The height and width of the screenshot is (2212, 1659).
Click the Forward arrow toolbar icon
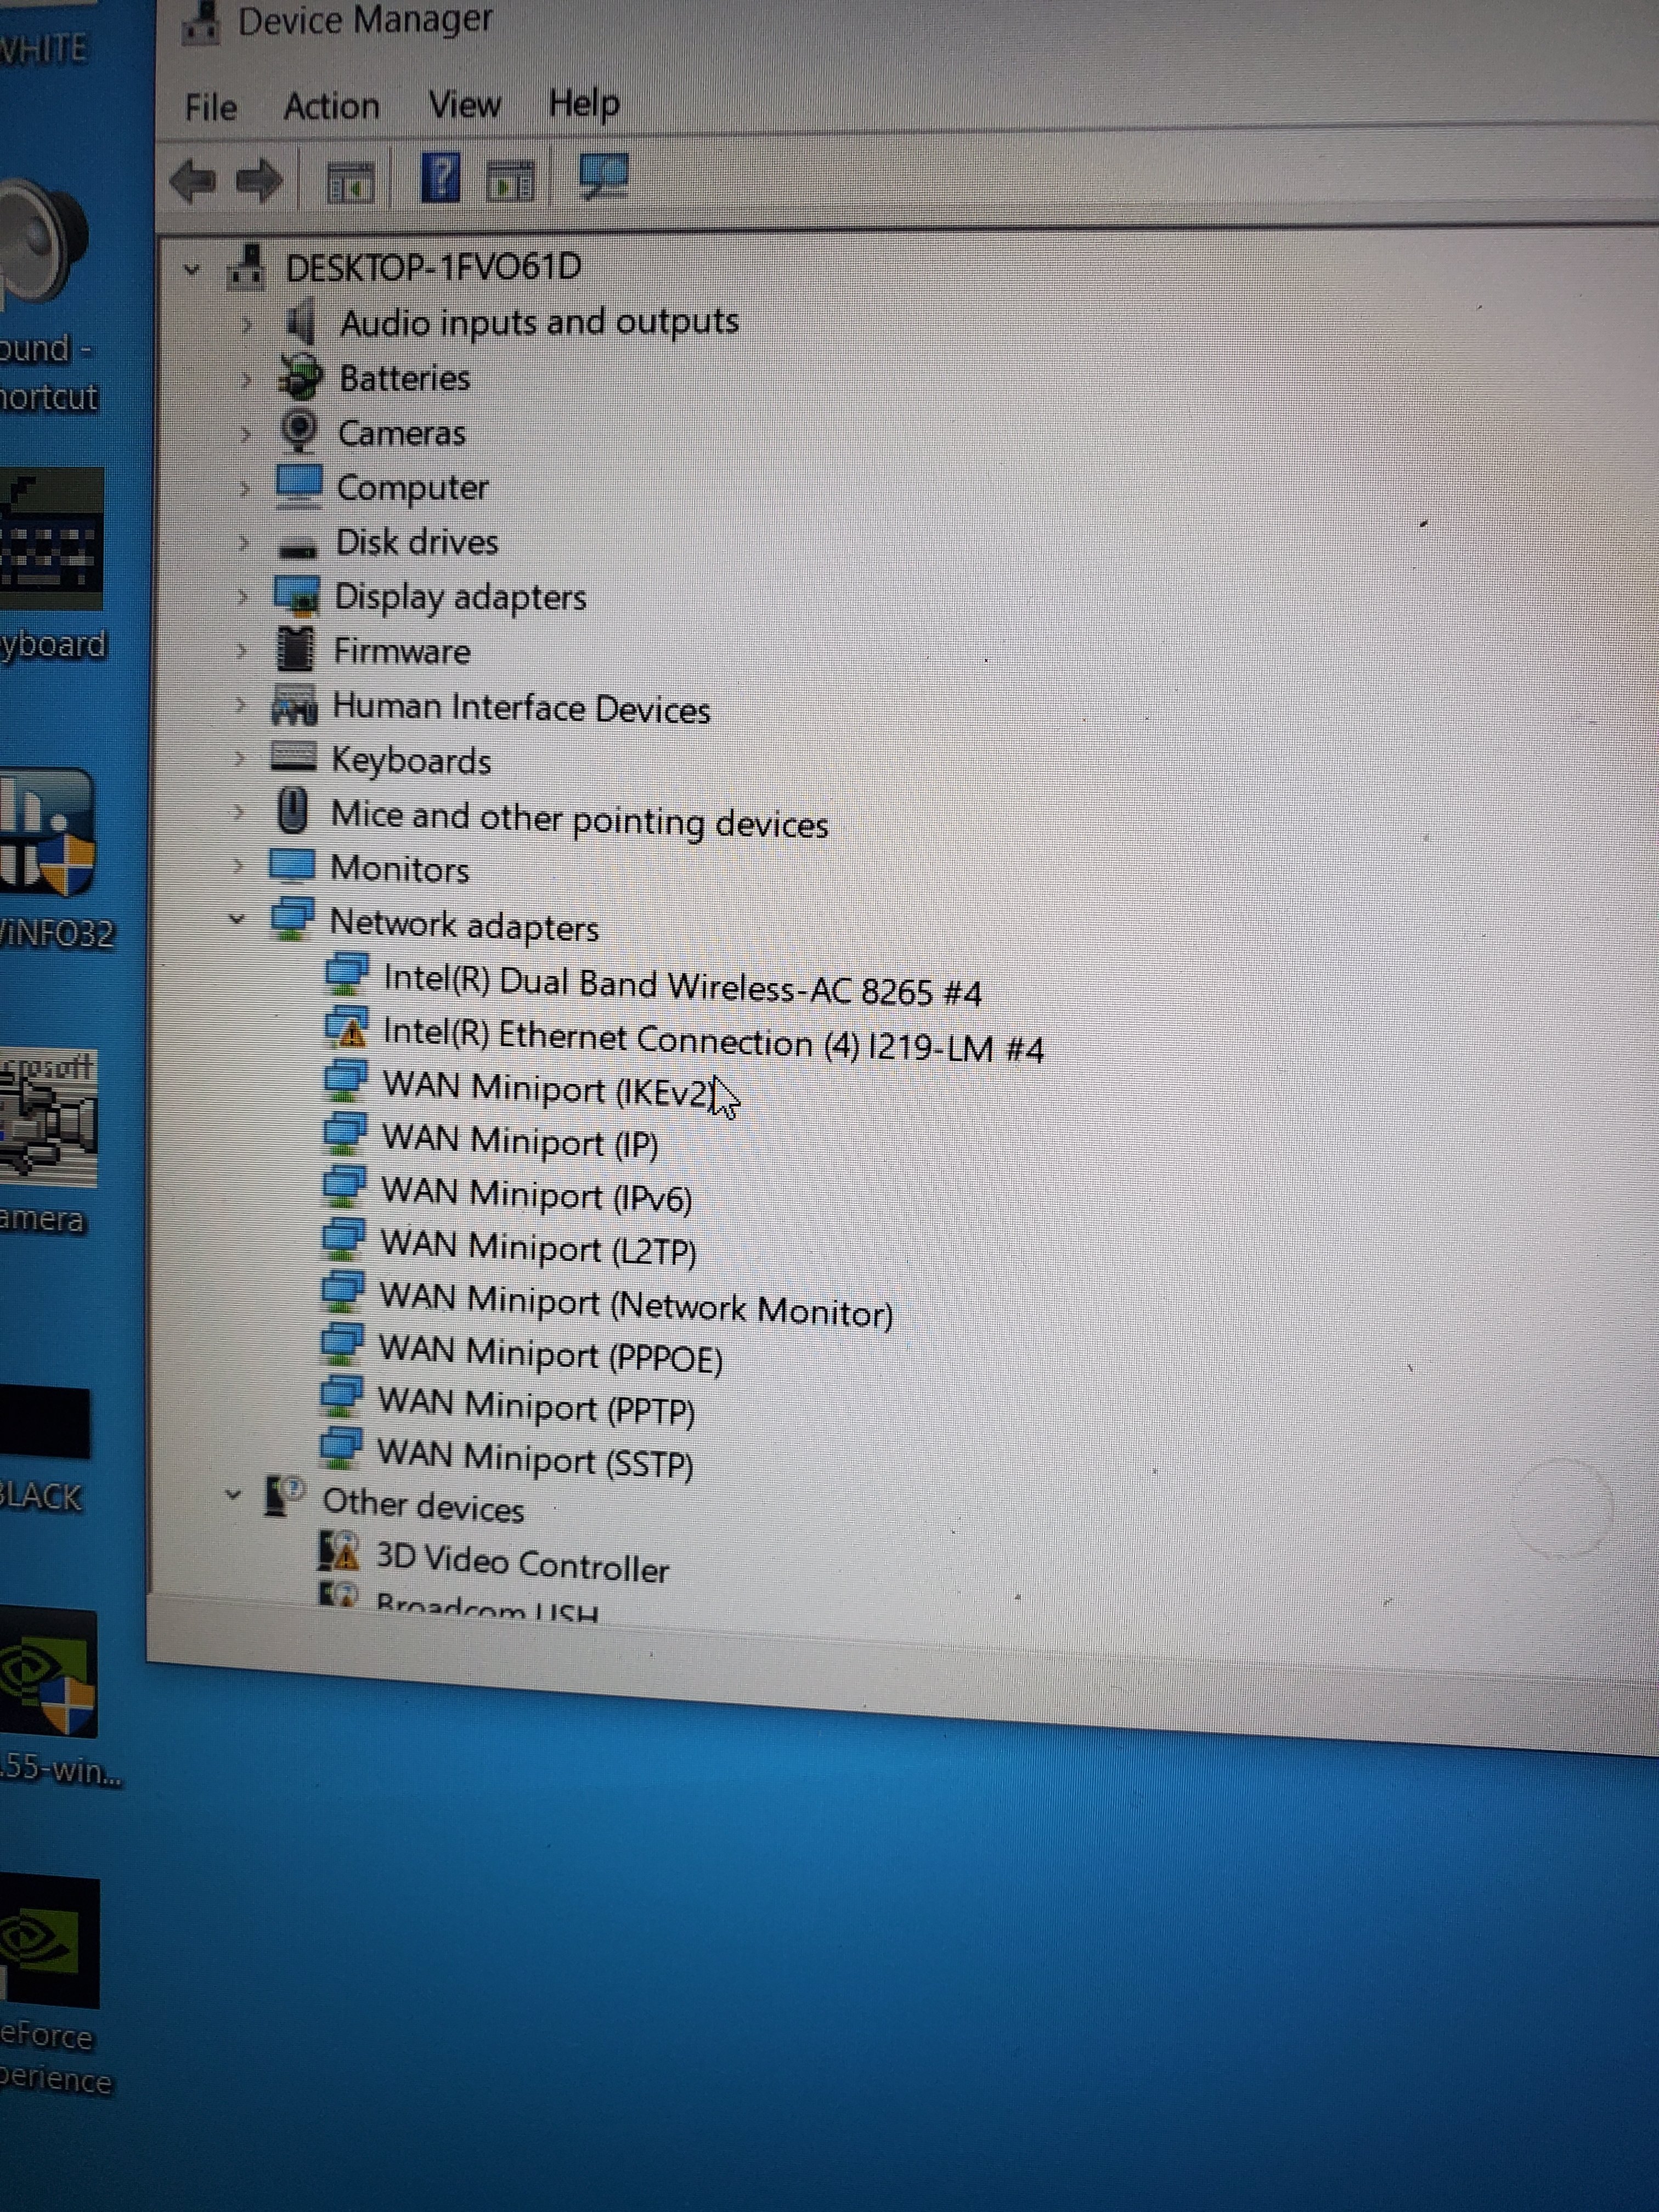tap(259, 182)
